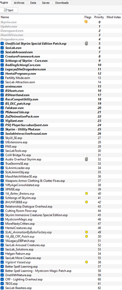Click the yellow flag dot on YA_Better_Bretons.esp
The height and width of the screenshot is (290, 122).
86,194
